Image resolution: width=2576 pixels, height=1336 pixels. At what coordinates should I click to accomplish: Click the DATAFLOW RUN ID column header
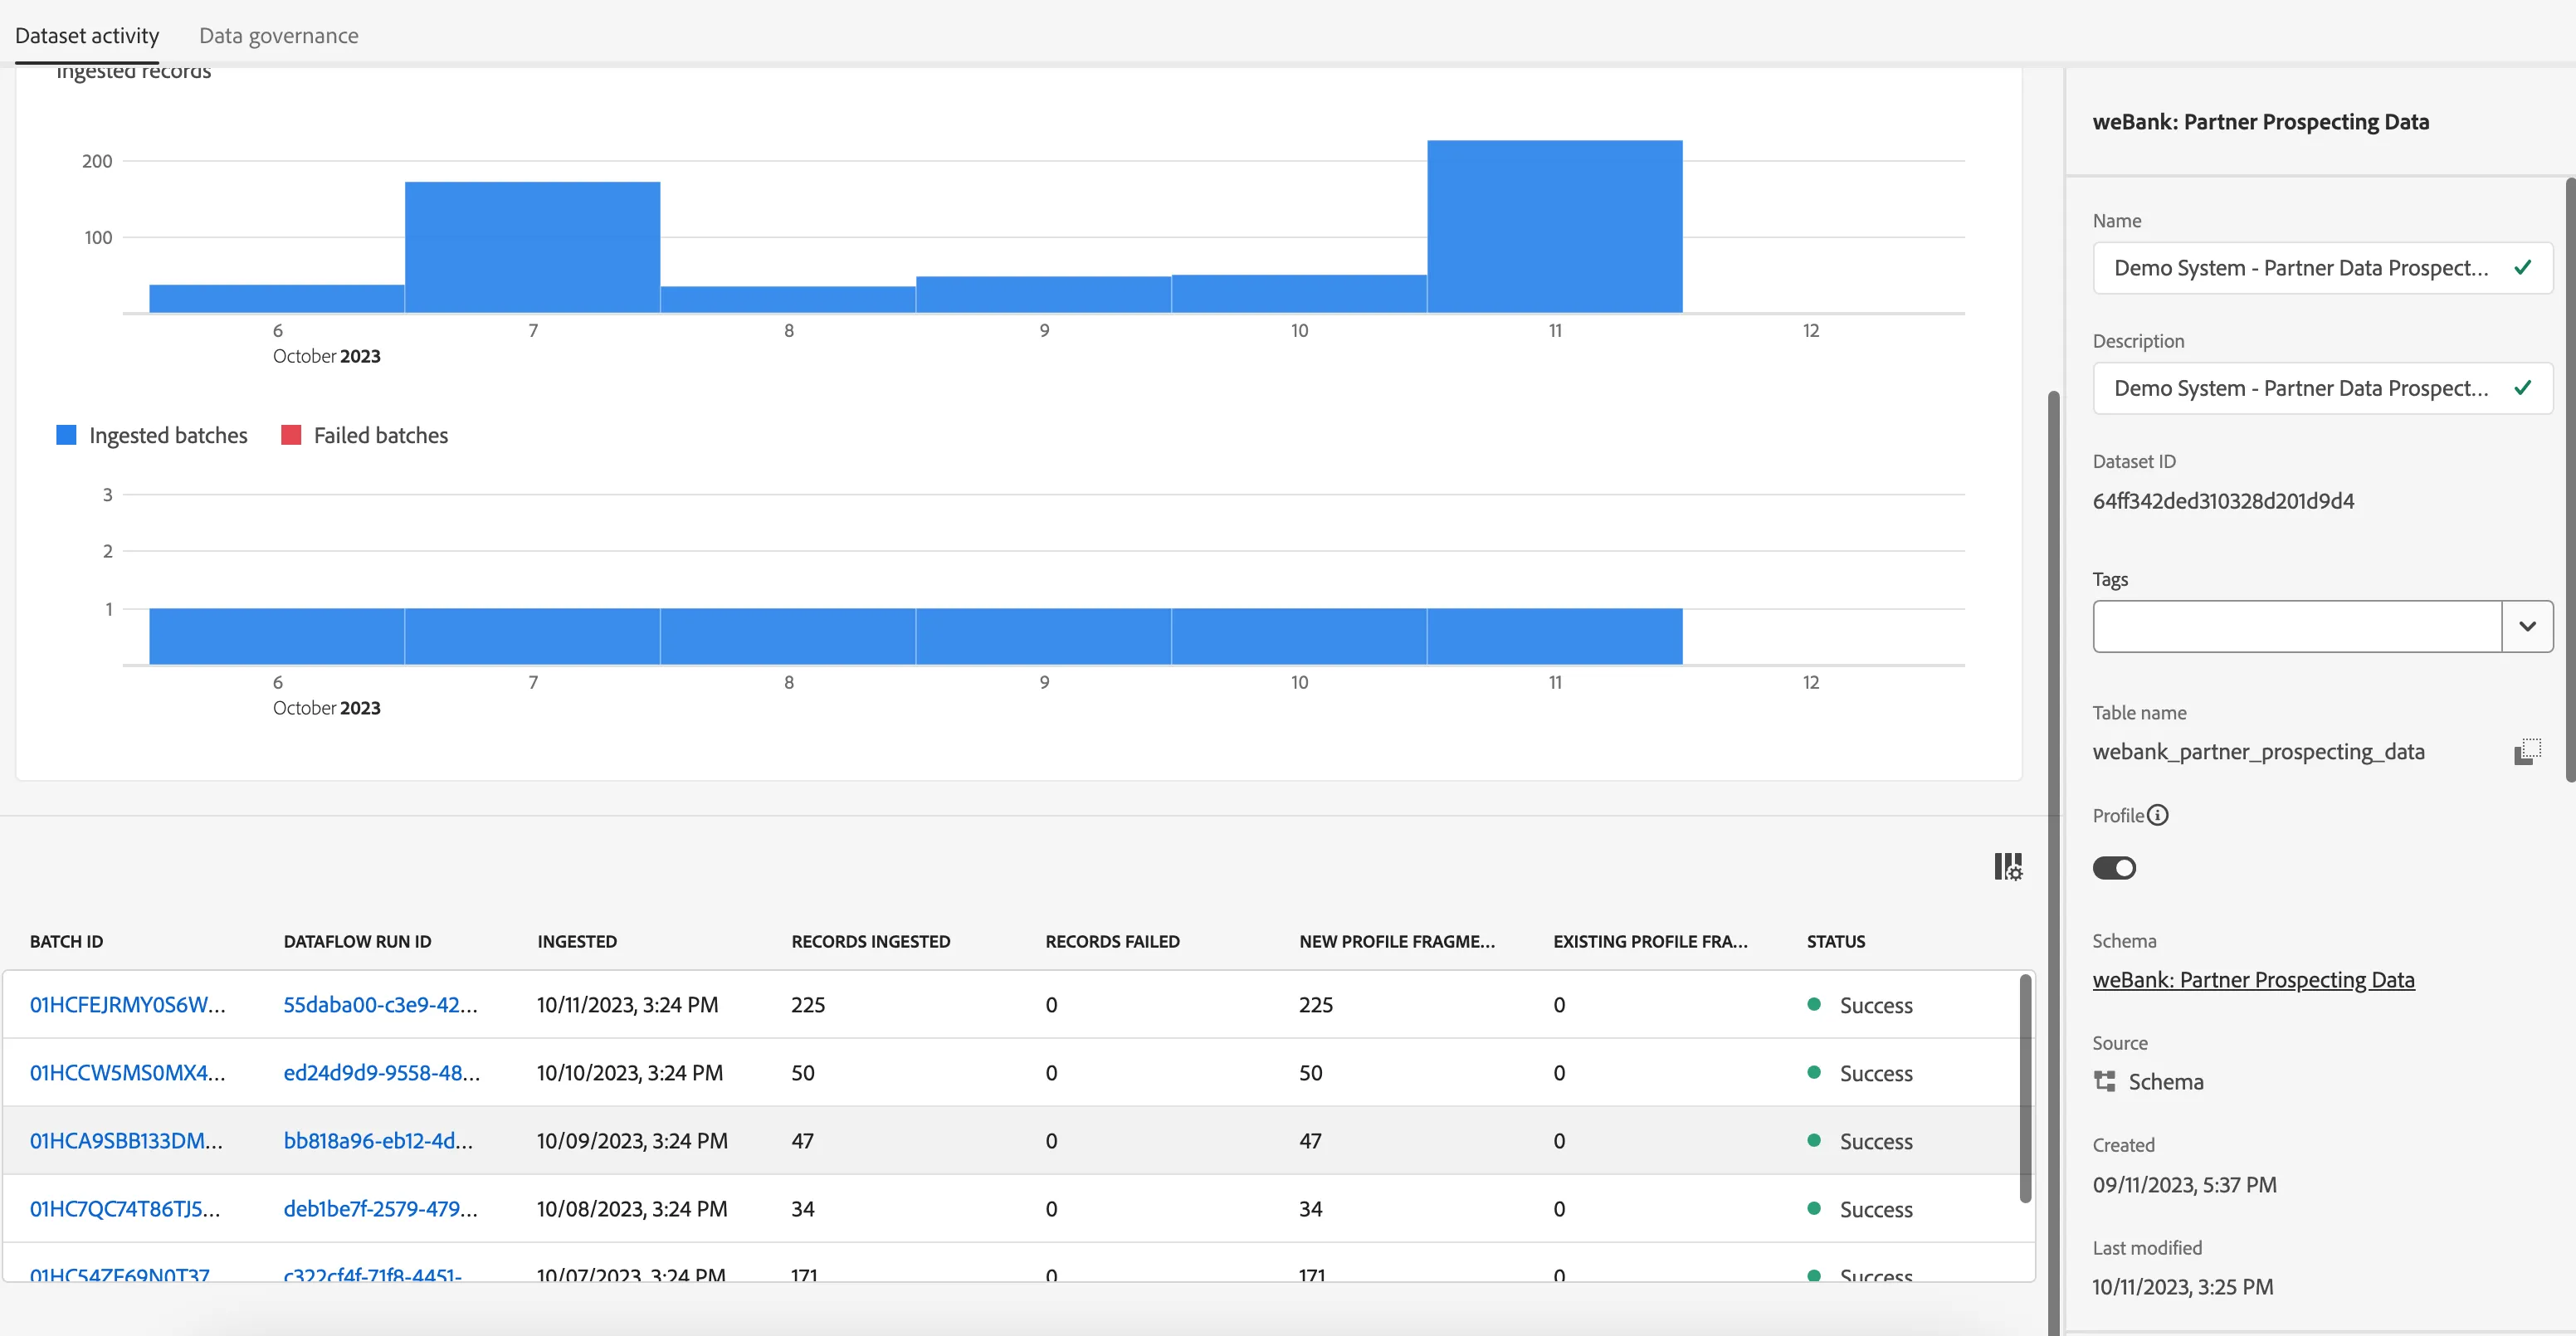pos(357,942)
